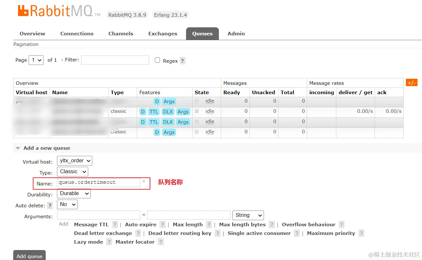Open help for Dead letter routing key
422x260 pixels.
(x=217, y=233)
